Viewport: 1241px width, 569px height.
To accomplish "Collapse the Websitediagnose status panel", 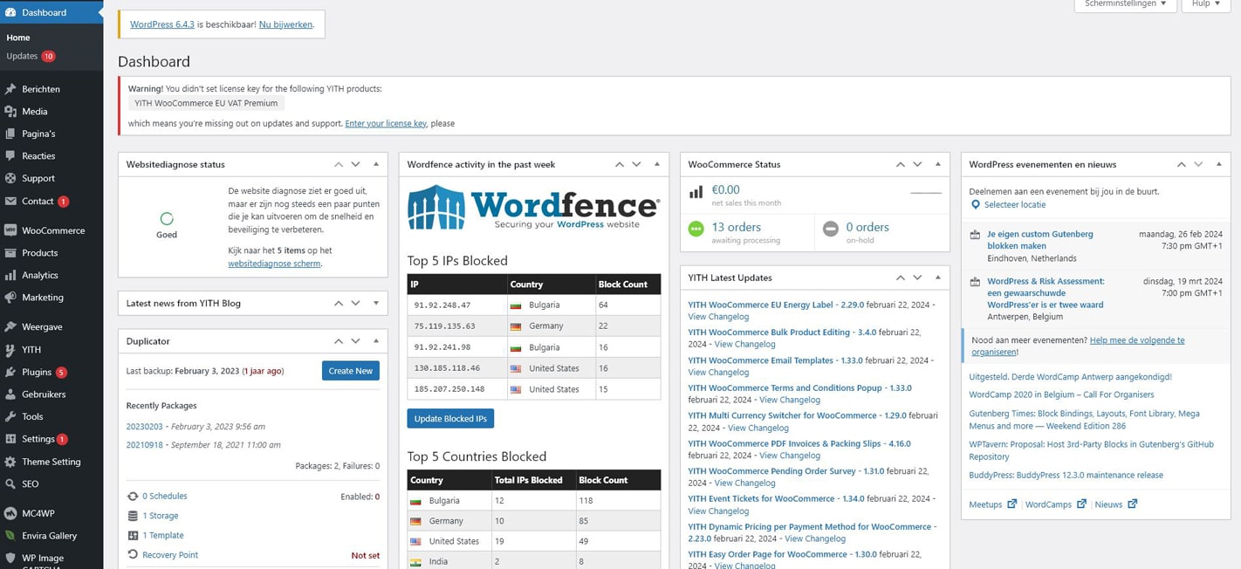I will (x=376, y=164).
